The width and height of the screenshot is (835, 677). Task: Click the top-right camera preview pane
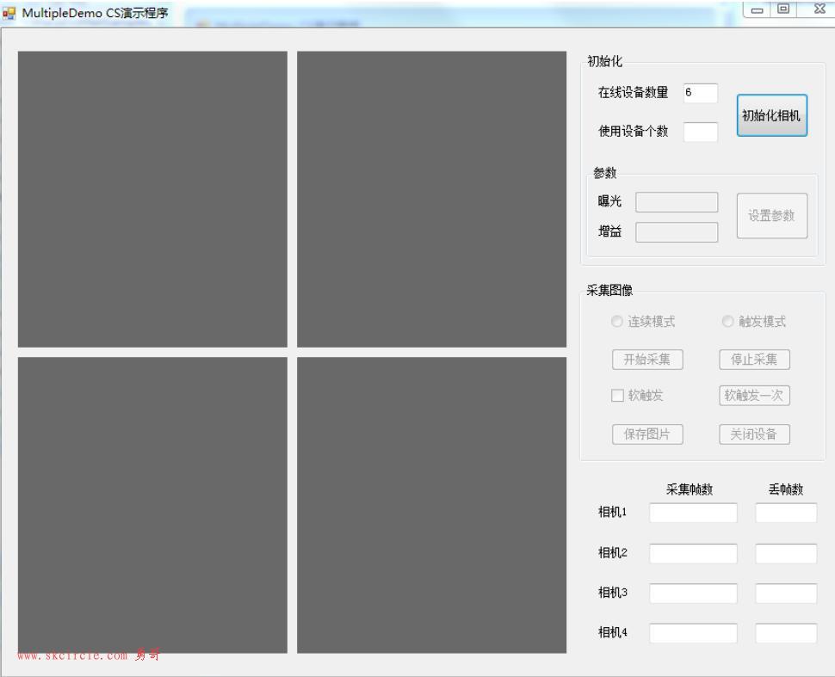pyautogui.click(x=431, y=199)
